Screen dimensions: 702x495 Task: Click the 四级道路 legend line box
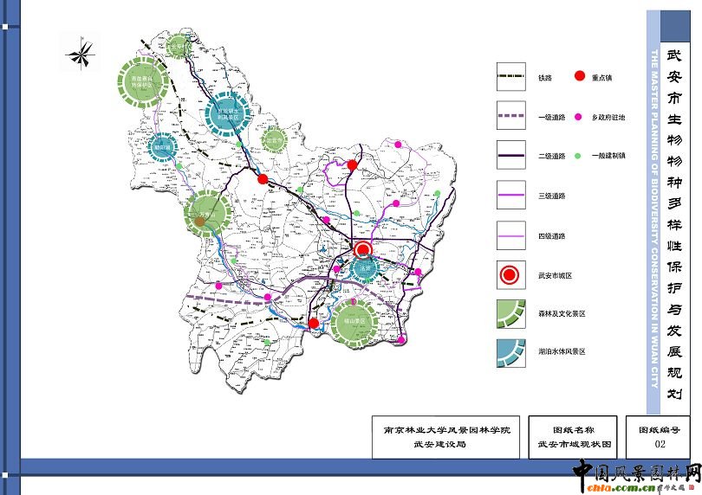click(511, 235)
